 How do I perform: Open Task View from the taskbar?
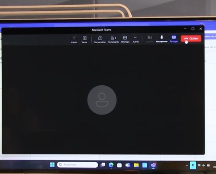click(103, 165)
